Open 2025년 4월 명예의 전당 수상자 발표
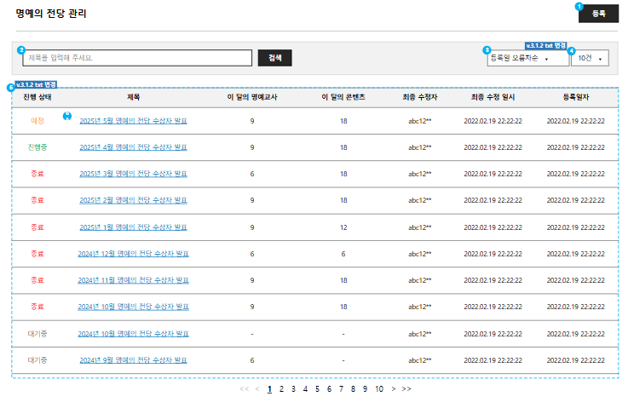Image resolution: width=628 pixels, height=408 pixels. (134, 147)
